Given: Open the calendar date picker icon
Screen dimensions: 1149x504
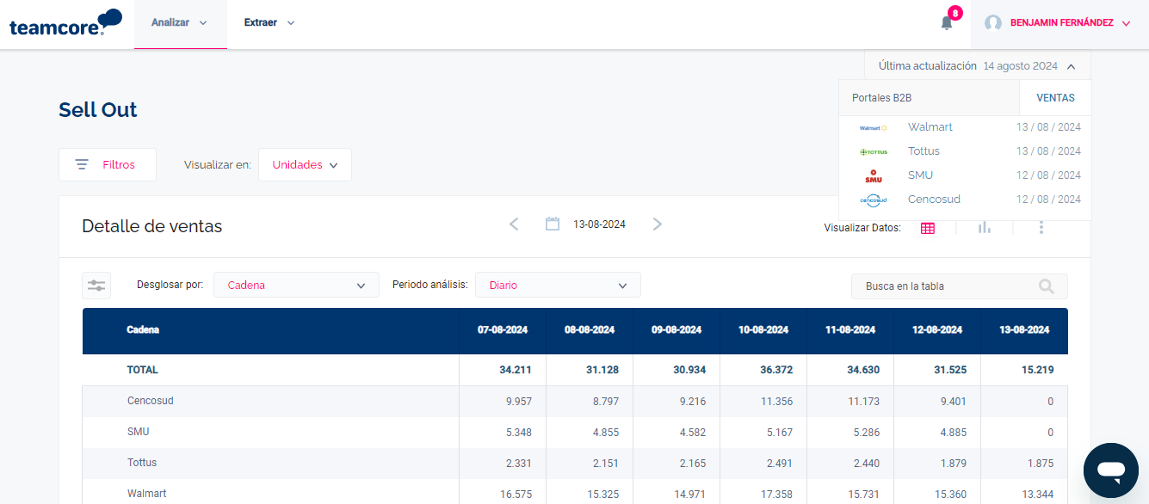Looking at the screenshot, I should [x=553, y=224].
